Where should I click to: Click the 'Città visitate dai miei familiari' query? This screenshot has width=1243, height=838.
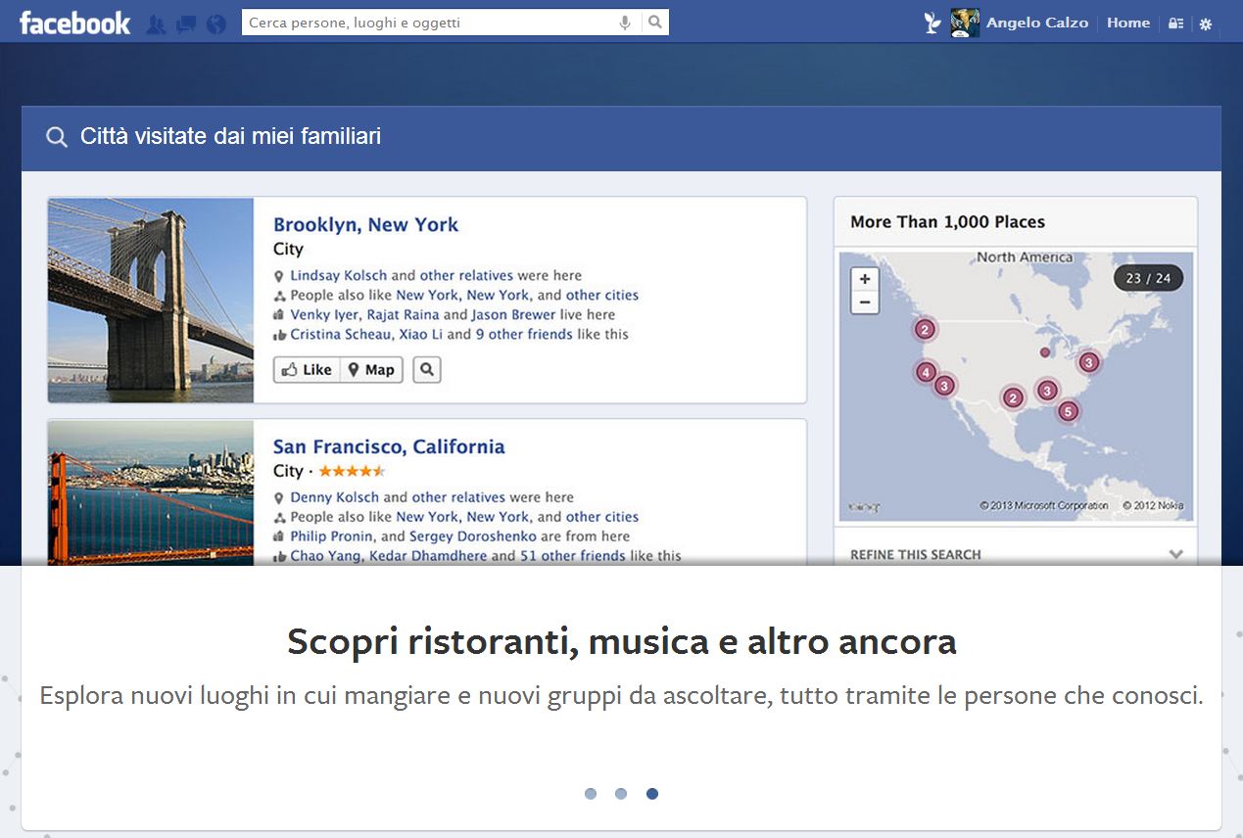(230, 137)
